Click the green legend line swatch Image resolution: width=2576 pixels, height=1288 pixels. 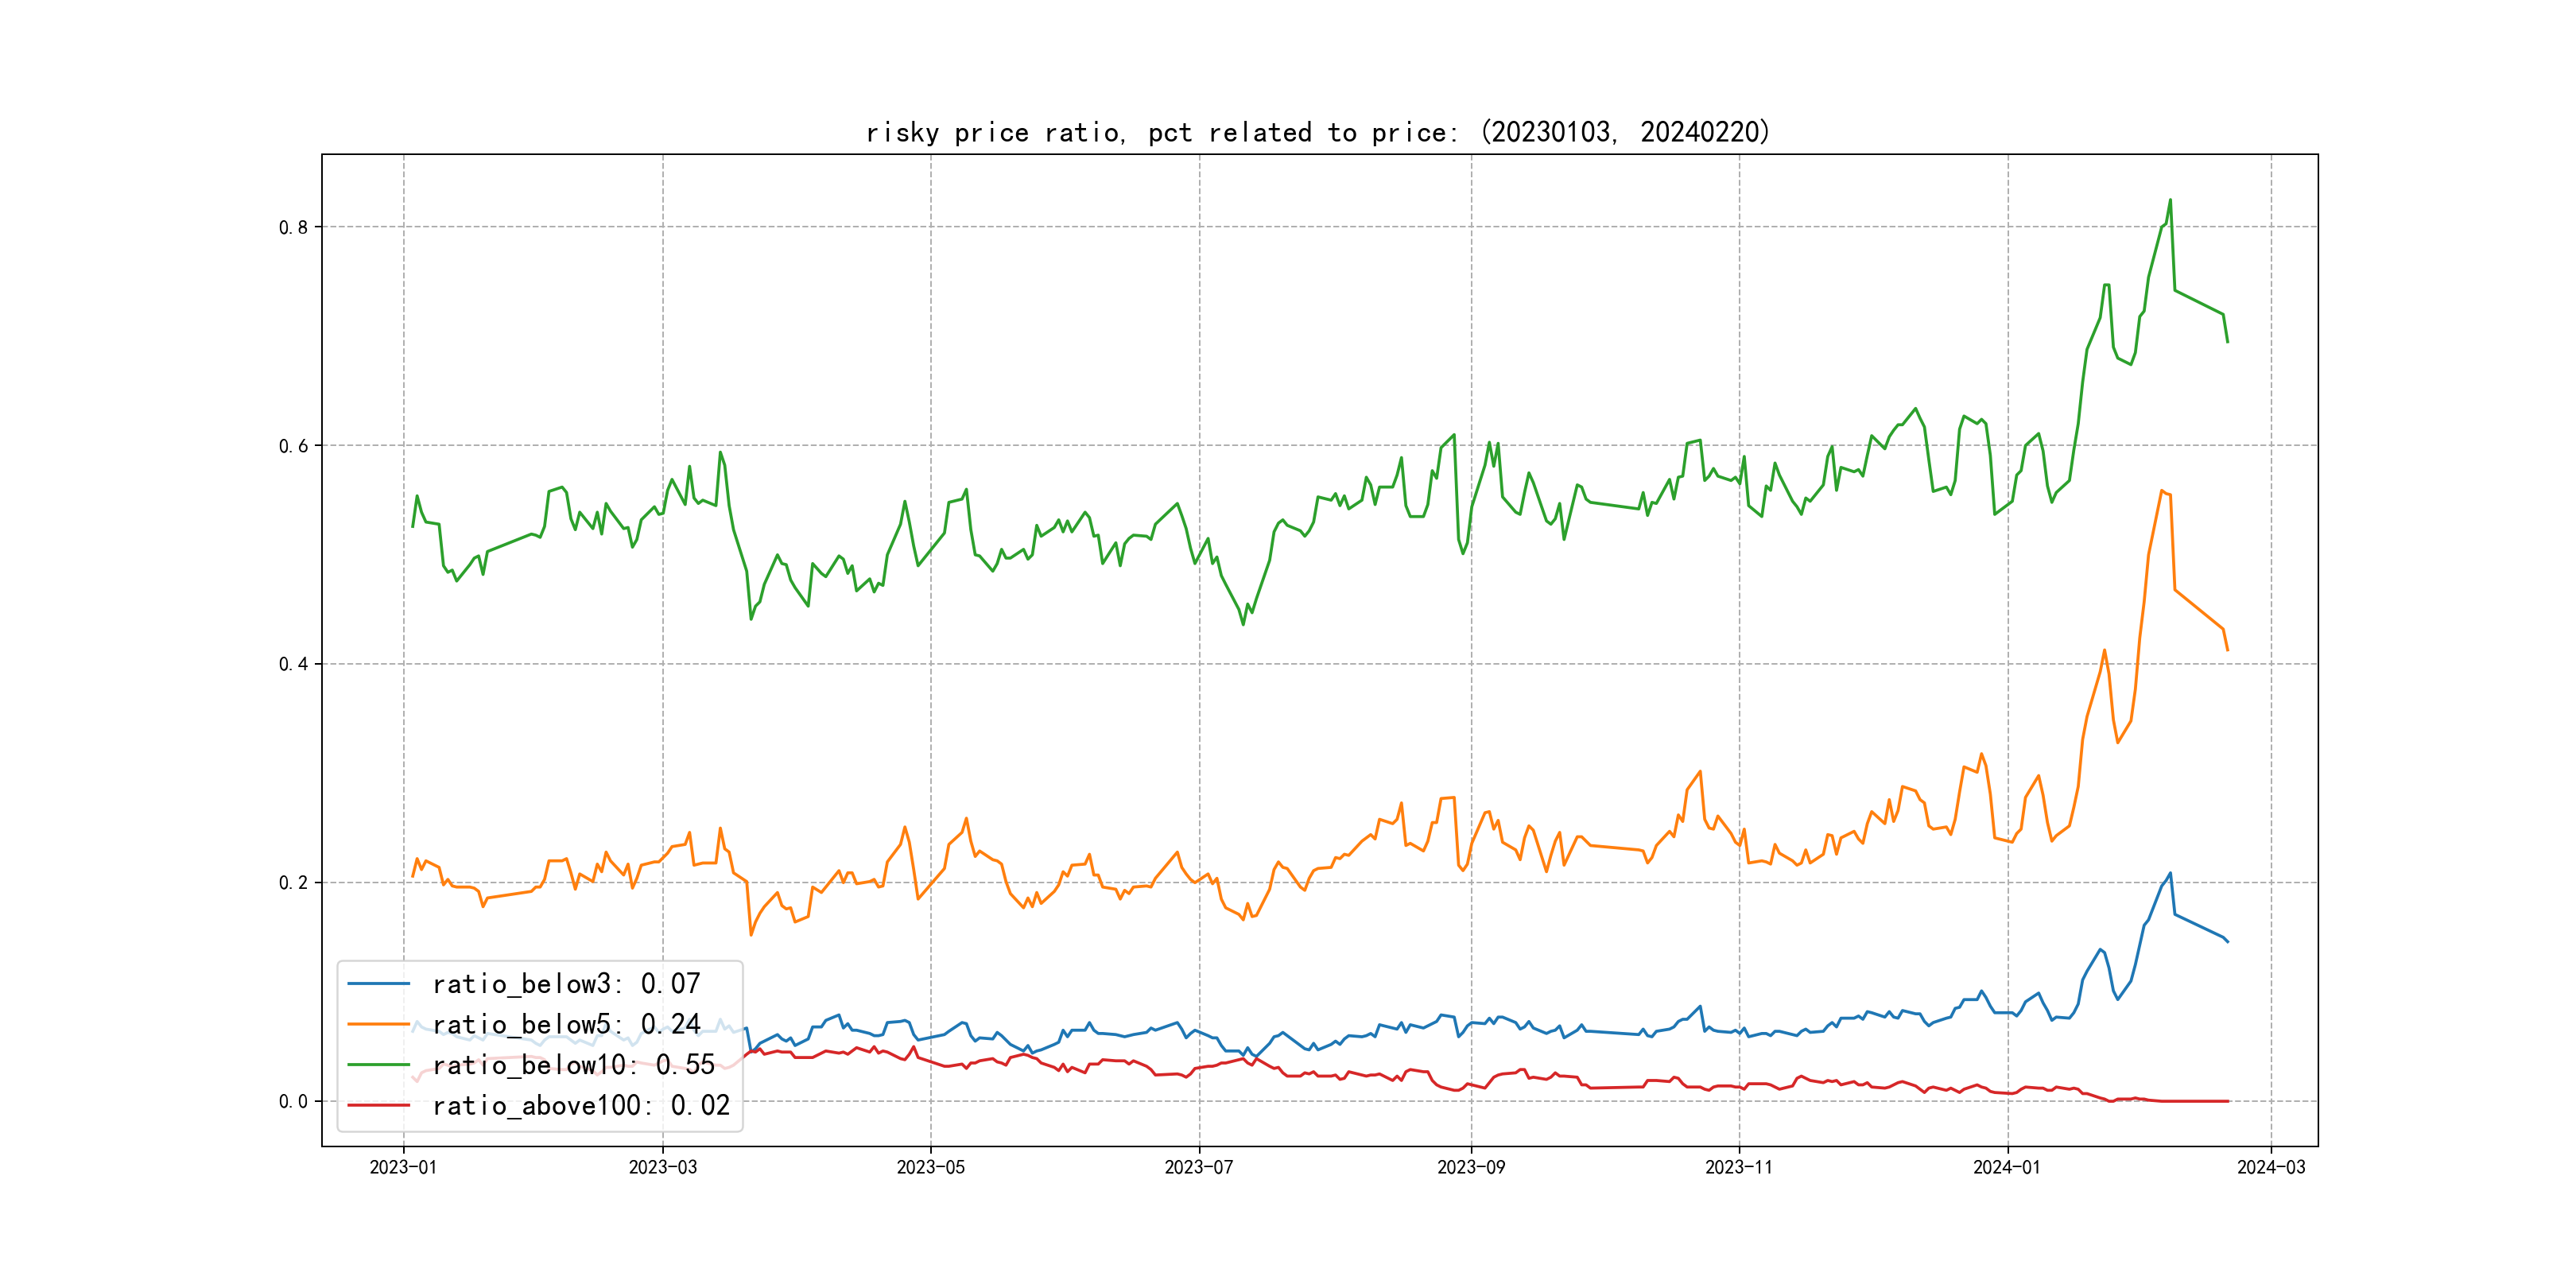378,1065
